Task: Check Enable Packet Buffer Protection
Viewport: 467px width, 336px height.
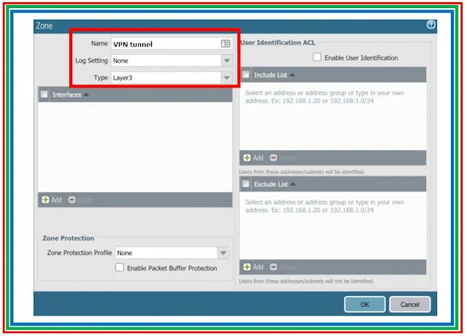Action: click(x=120, y=268)
